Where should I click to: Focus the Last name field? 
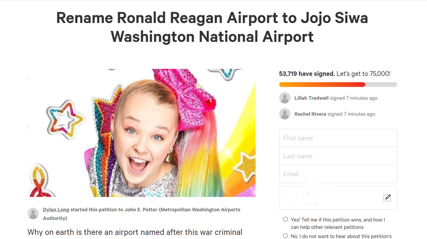coord(338,156)
